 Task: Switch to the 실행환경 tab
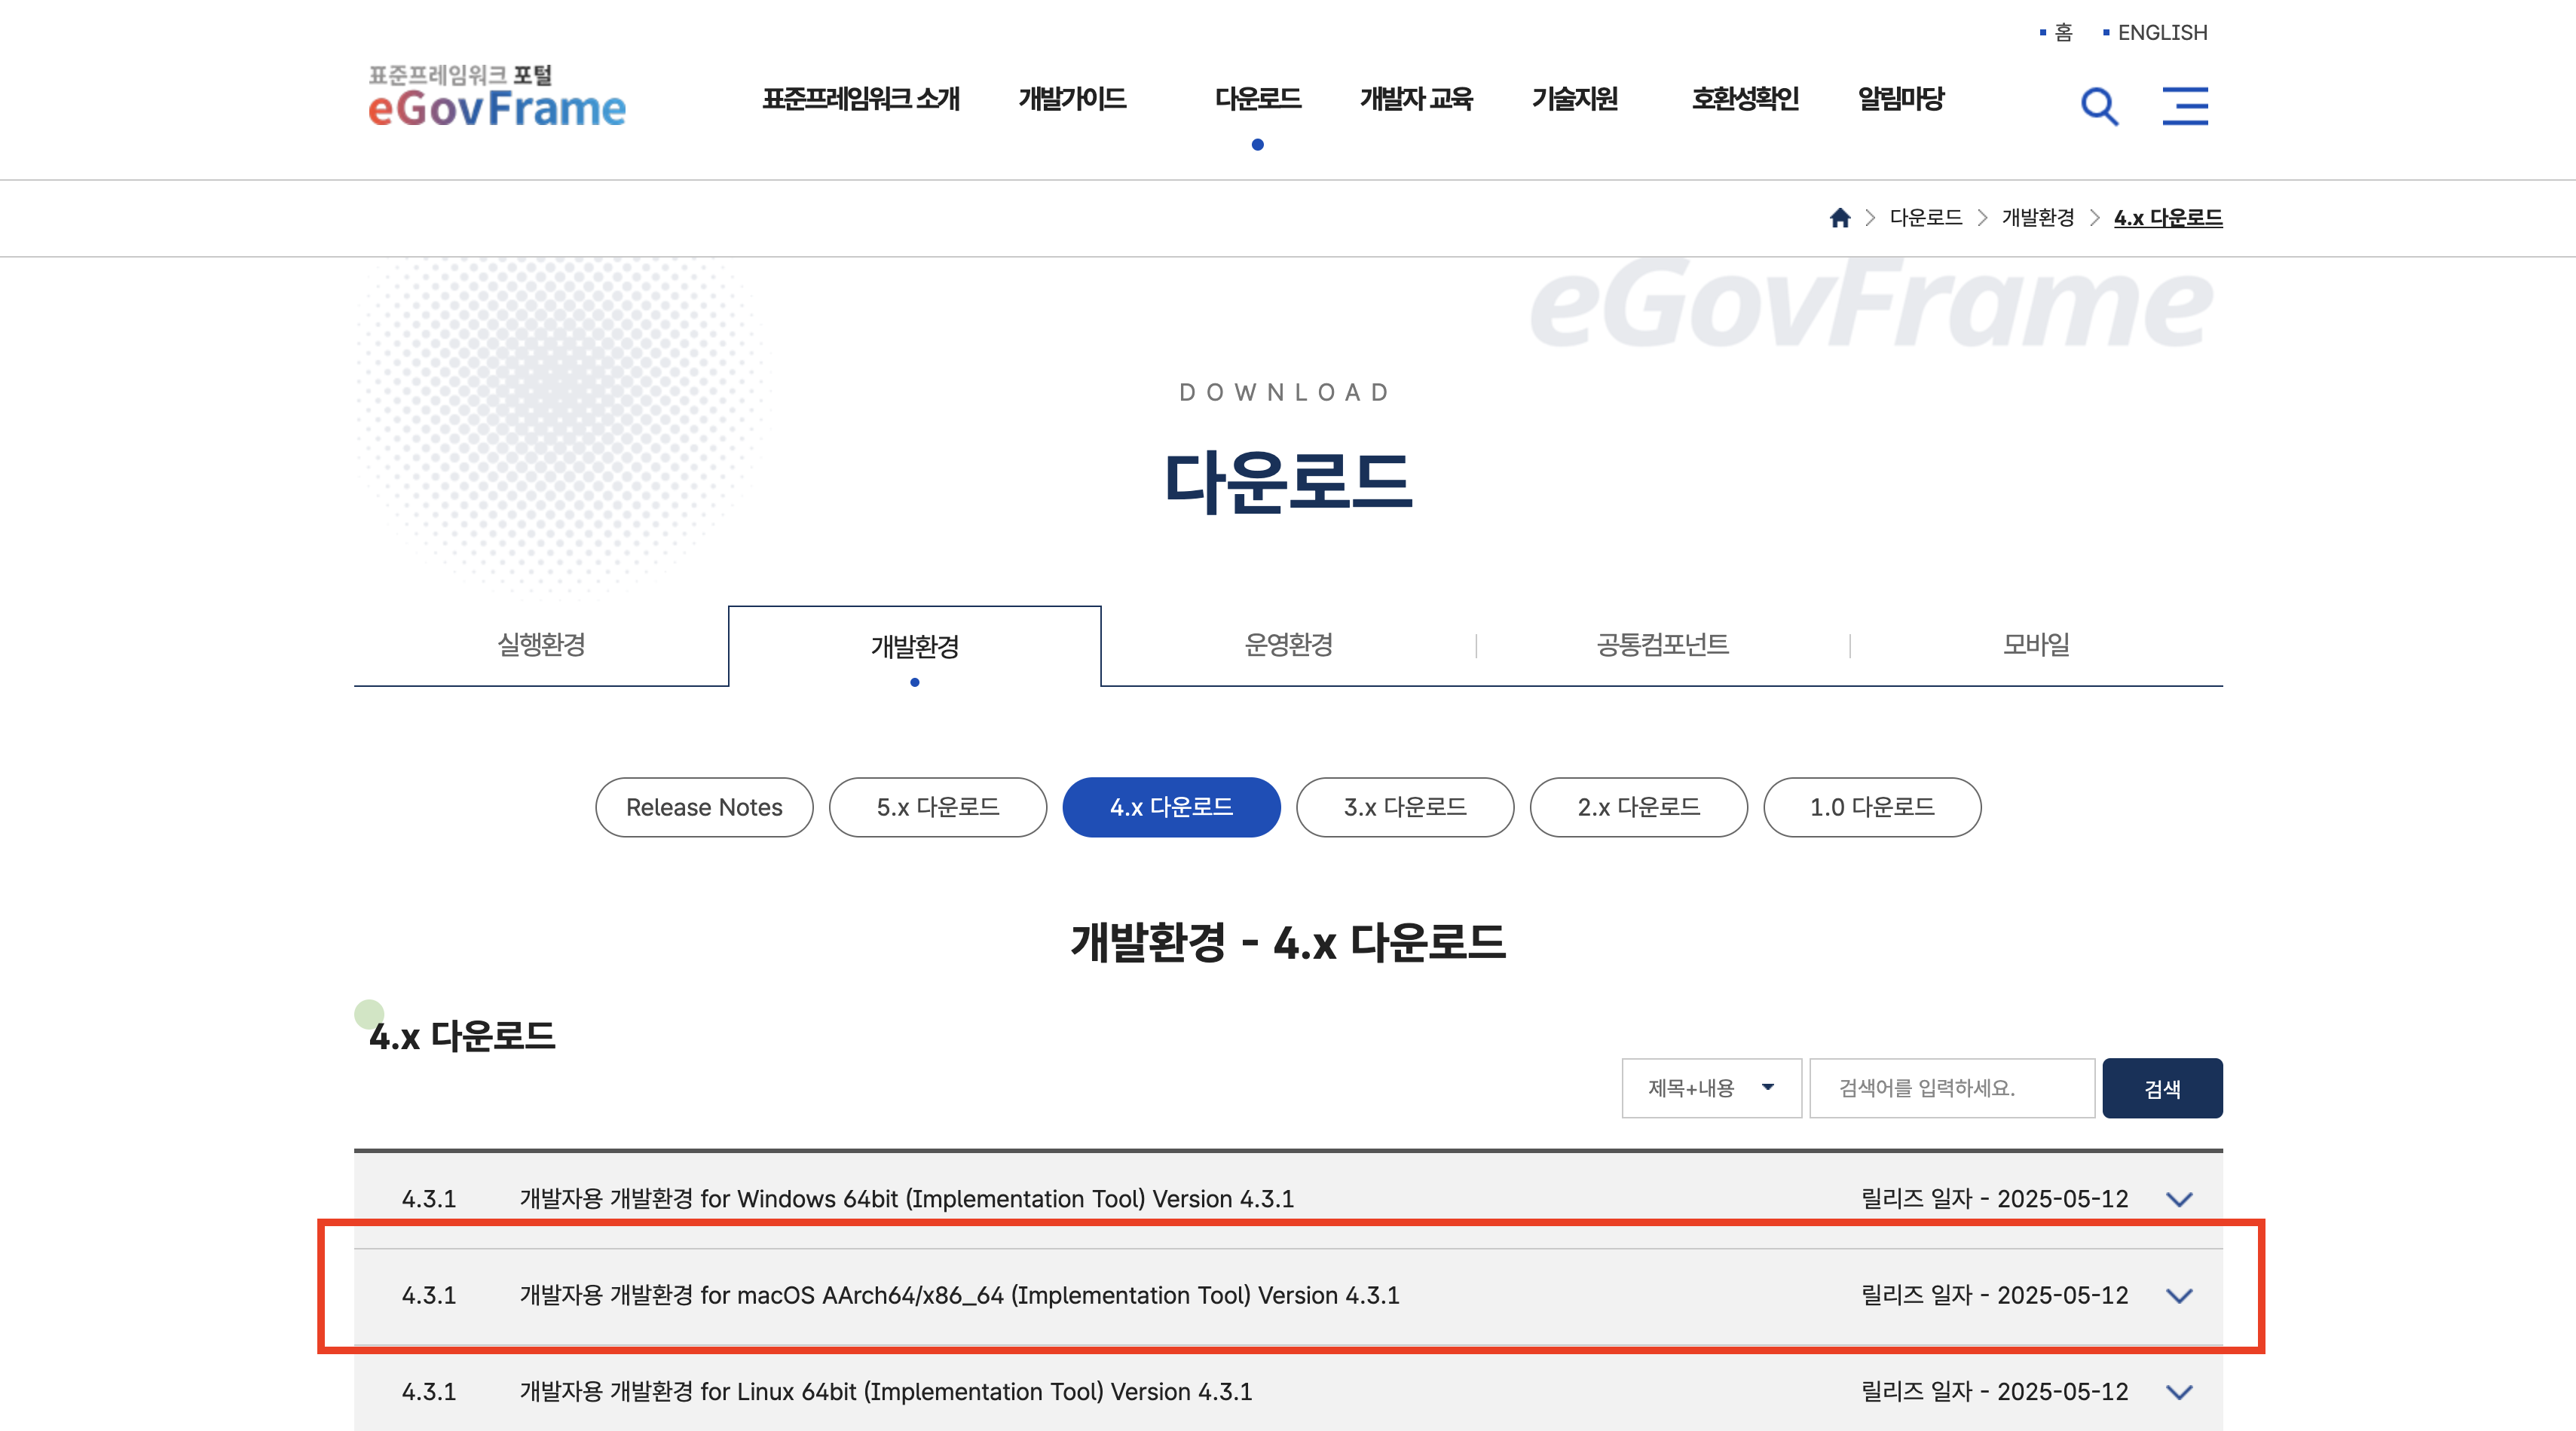[541, 645]
